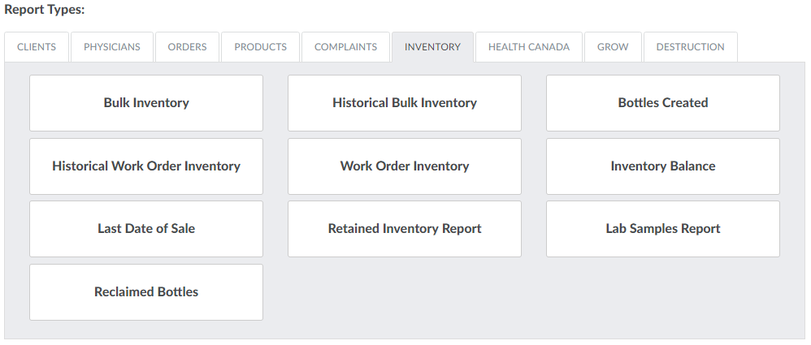Open Last Date of Sale report
This screenshot has width=811, height=345.
(x=146, y=229)
